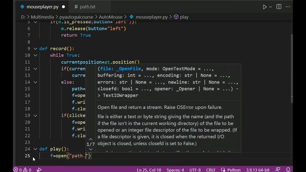306x172 pixels.
Task: Change encoding via UTF-8 status item
Action: click(x=195, y=170)
